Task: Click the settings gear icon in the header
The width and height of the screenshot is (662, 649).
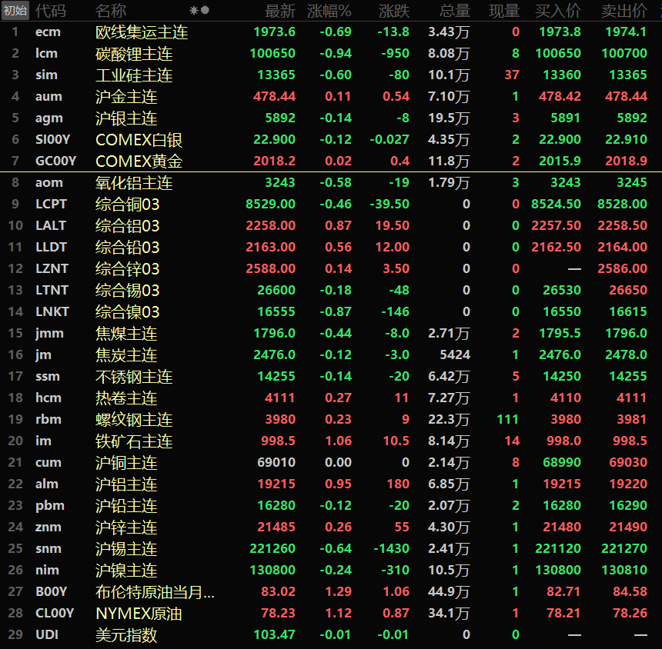Action: [x=194, y=11]
